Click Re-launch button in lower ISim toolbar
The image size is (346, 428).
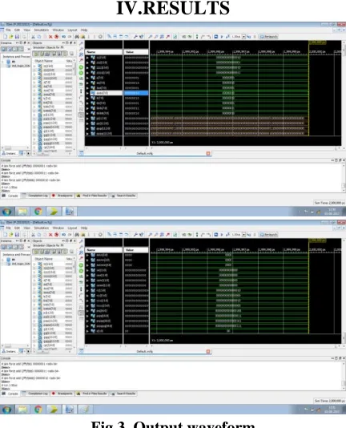[x=269, y=235]
